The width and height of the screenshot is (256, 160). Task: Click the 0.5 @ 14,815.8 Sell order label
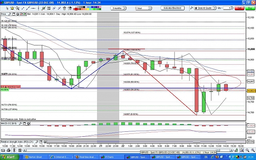tap(11, 87)
